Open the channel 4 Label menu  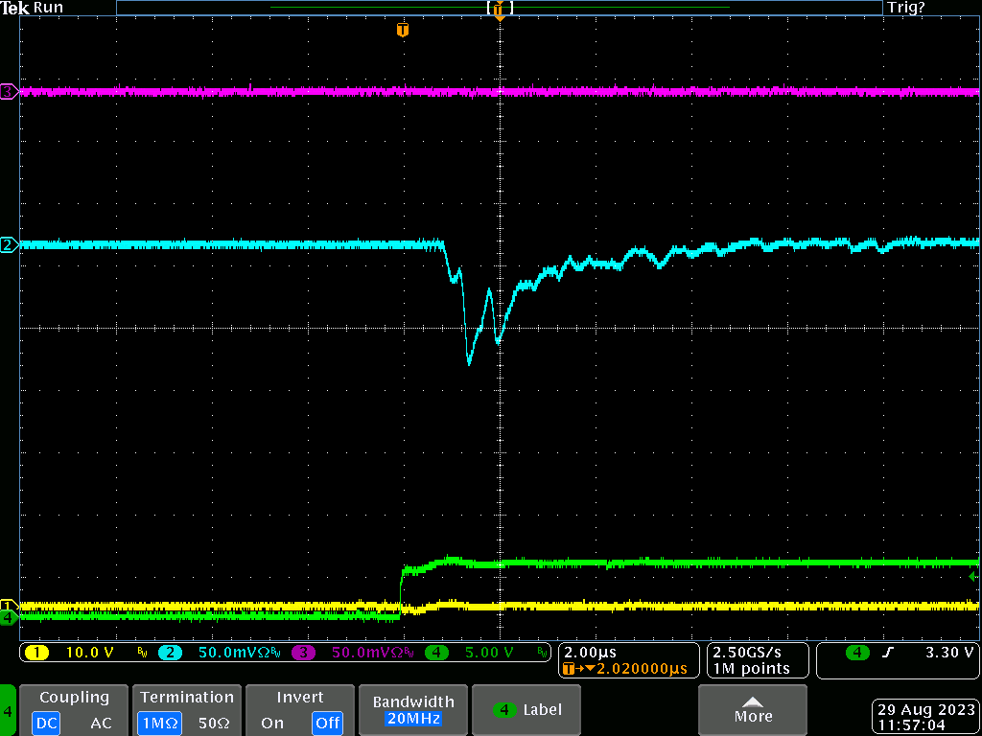tap(527, 710)
